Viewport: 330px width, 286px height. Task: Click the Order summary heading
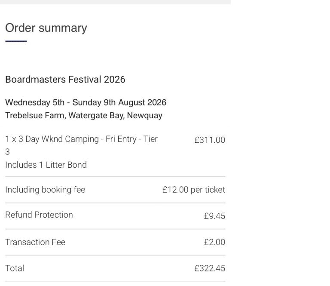[46, 28]
